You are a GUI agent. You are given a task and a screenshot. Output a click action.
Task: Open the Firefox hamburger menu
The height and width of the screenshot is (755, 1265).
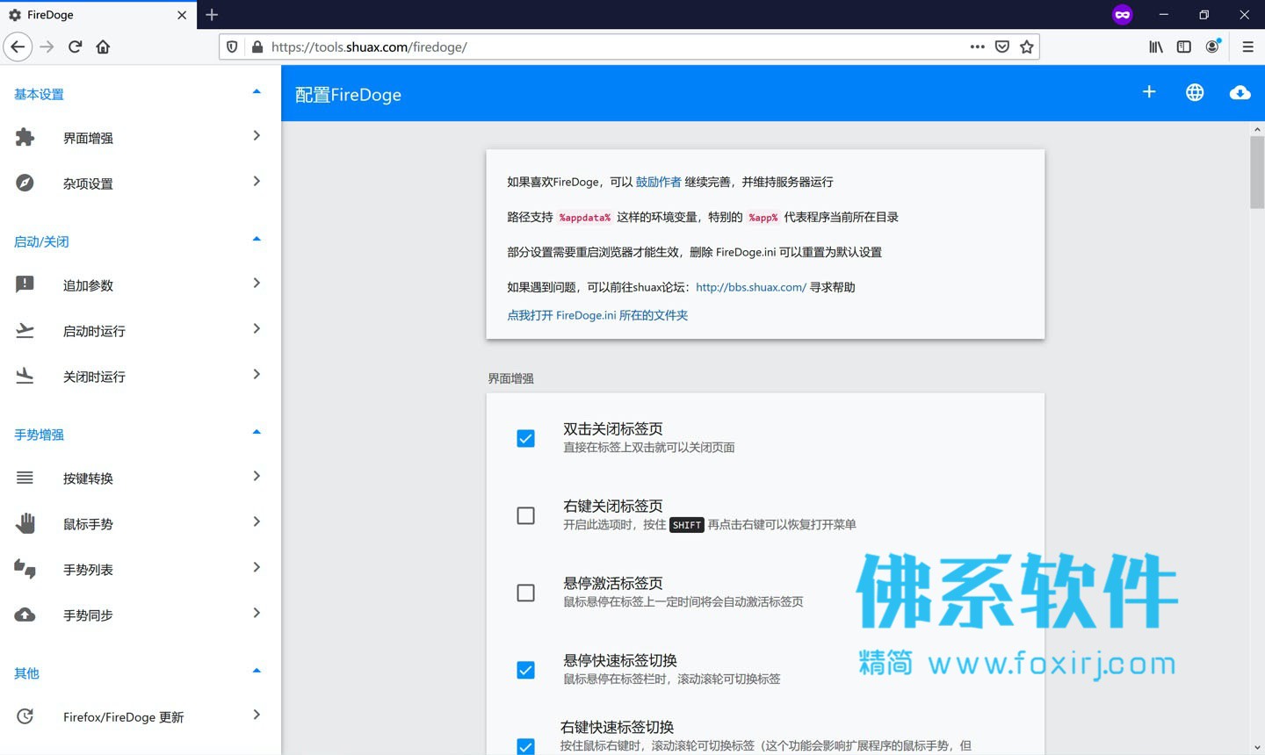(x=1247, y=47)
